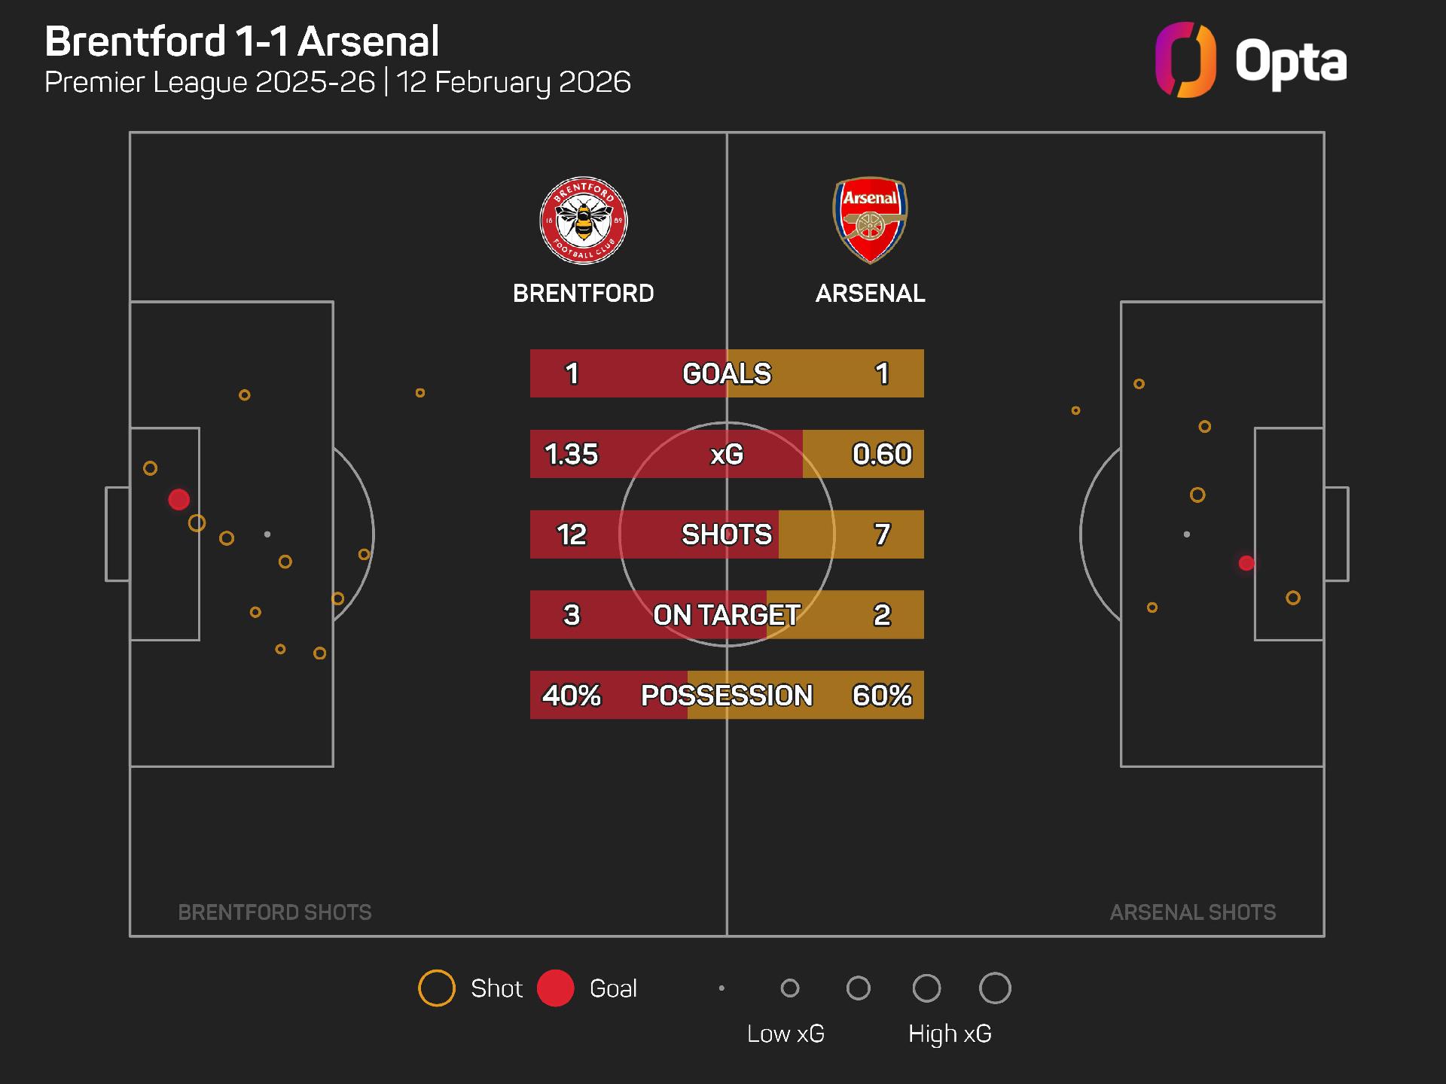
Task: Click the Brentford club crest
Action: 584,221
